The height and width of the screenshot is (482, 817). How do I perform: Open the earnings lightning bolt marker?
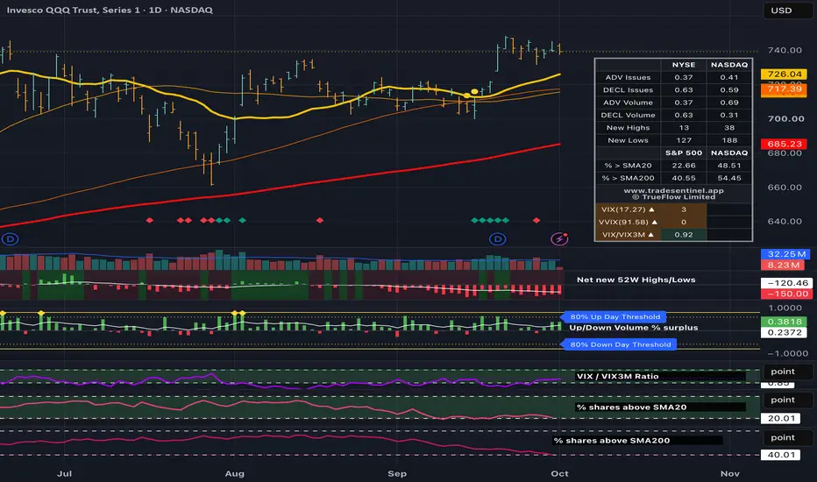pyautogui.click(x=559, y=238)
